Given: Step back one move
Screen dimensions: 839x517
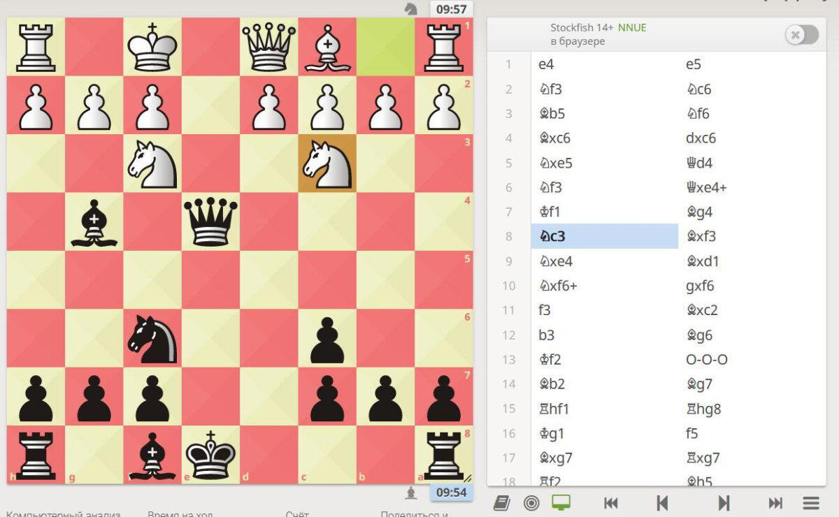Looking at the screenshot, I should [662, 503].
